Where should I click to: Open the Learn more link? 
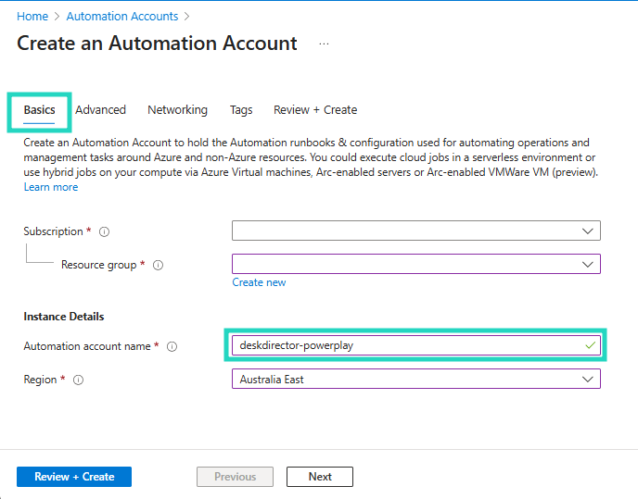point(51,187)
